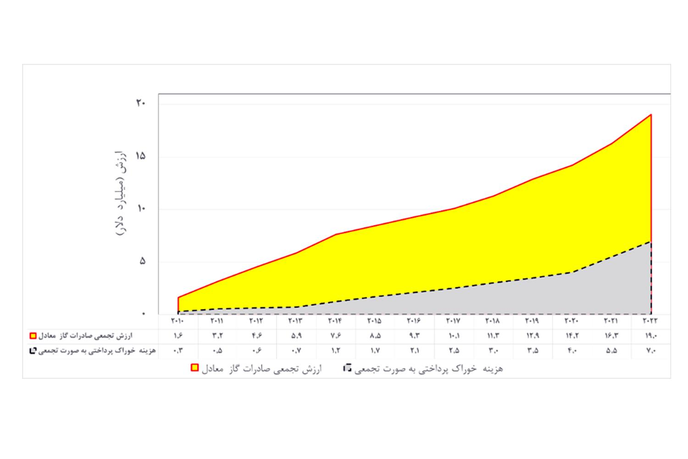The height and width of the screenshot is (459, 688).
Task: Click the 19.0 value cell under 2022
Action: (x=650, y=336)
